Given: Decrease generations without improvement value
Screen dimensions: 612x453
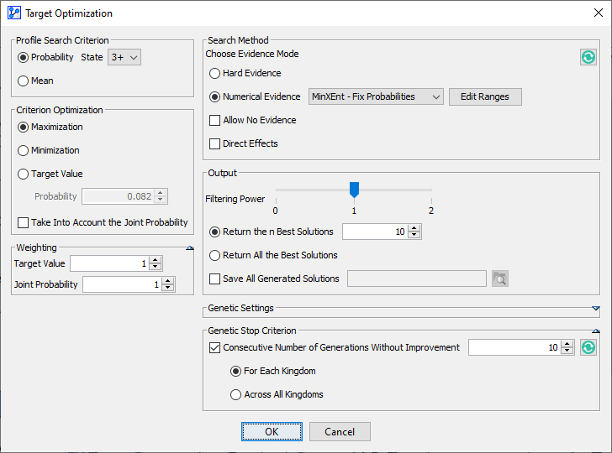Looking at the screenshot, I should (567, 351).
